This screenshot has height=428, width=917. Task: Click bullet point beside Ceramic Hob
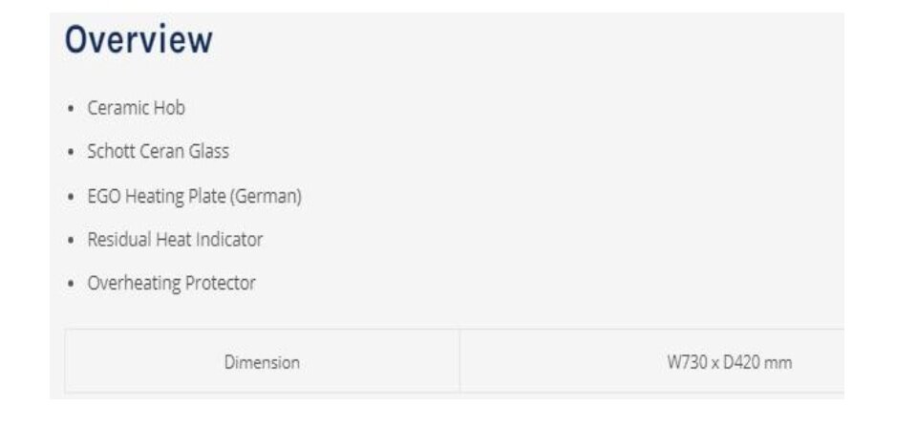pos(71,109)
